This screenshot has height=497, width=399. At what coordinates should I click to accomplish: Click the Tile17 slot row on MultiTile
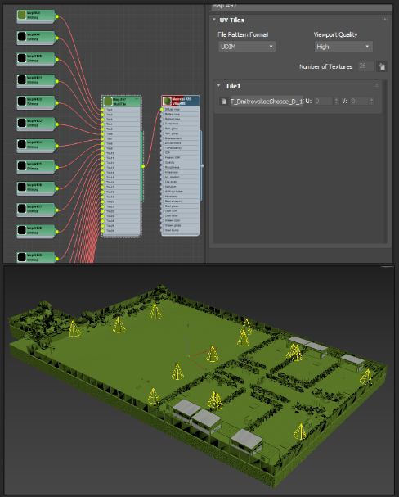[x=122, y=187]
